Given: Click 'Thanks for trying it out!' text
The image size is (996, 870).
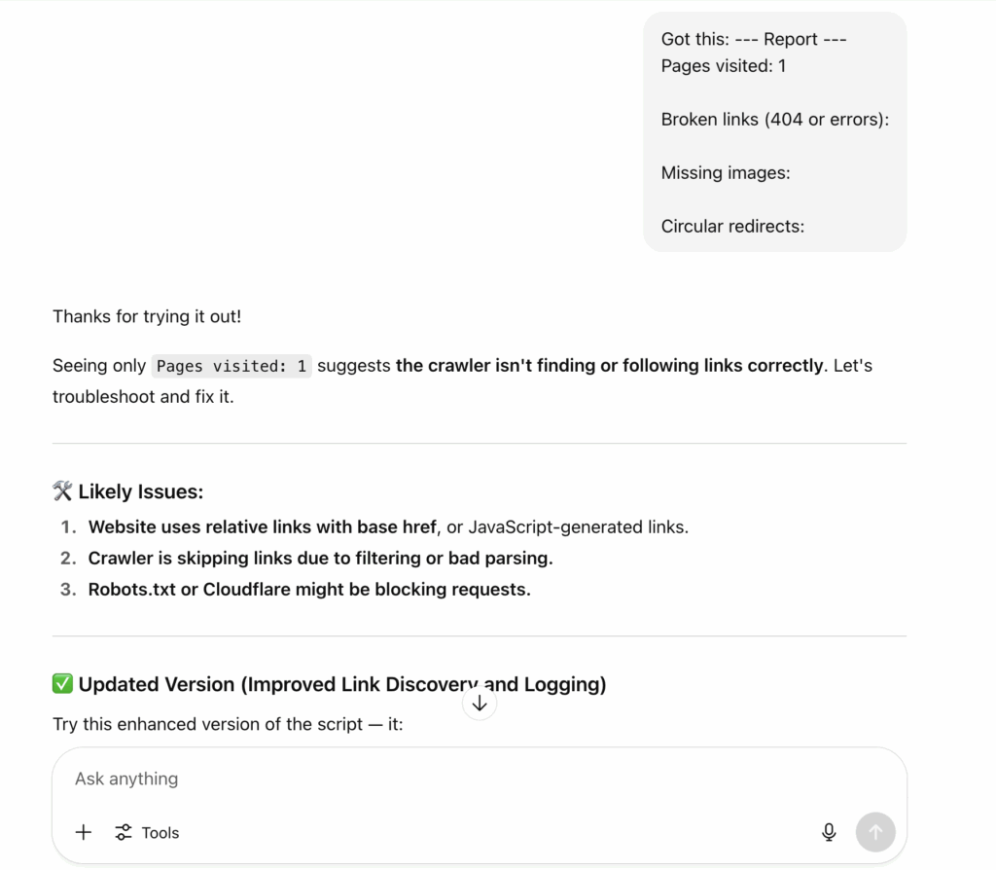Looking at the screenshot, I should [147, 316].
